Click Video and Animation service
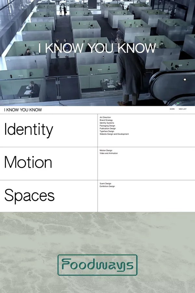Screen dimensions: 195x293 click(x=109, y=153)
